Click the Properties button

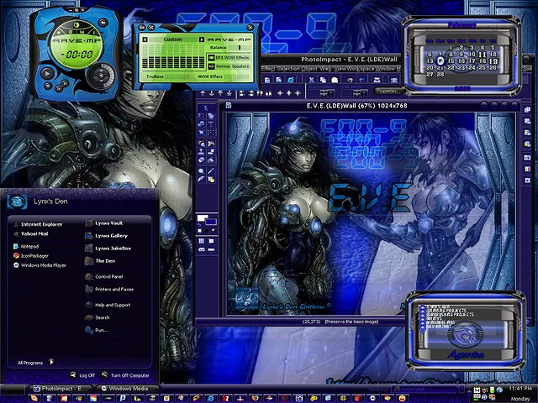point(388,92)
